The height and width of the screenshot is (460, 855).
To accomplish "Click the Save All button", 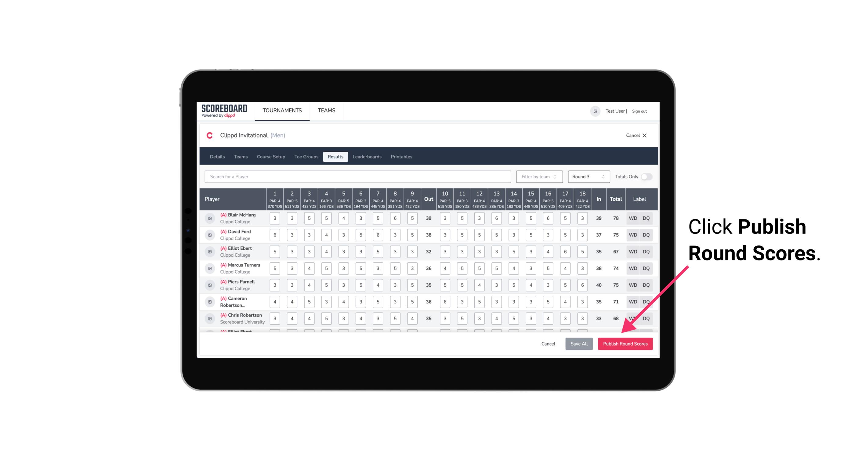I will 579,343.
